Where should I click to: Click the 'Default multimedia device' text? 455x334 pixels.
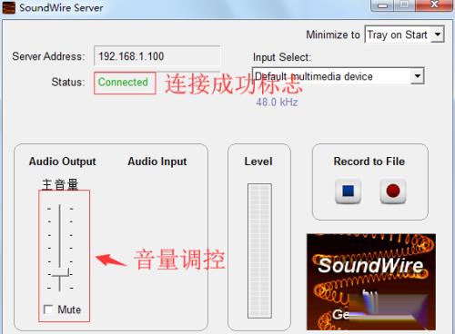pyautogui.click(x=314, y=76)
